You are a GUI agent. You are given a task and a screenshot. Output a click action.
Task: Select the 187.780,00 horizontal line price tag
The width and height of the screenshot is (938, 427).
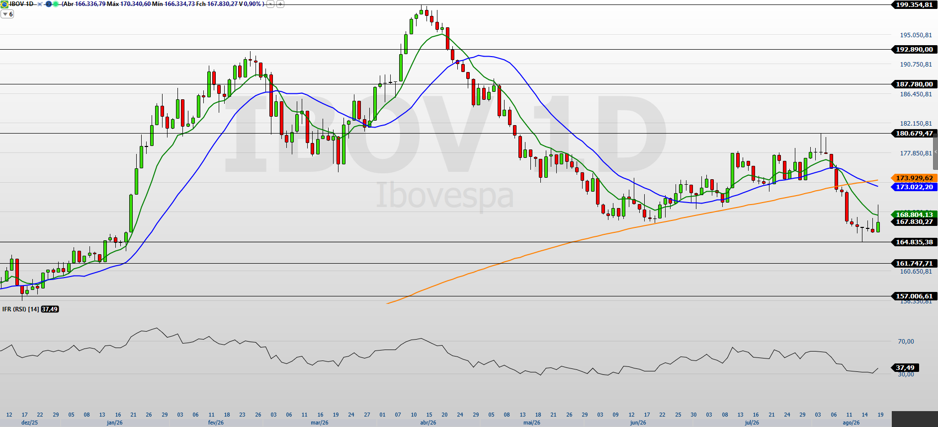point(914,84)
